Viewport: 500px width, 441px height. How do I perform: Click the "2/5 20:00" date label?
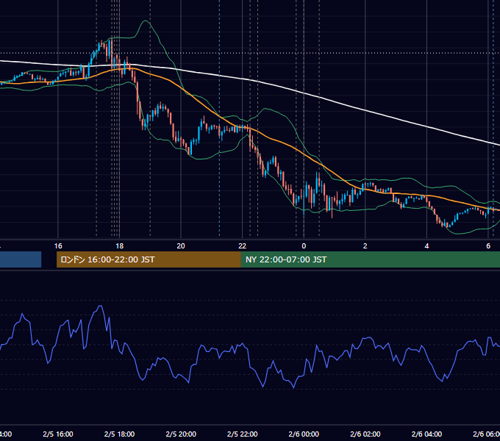(181, 434)
